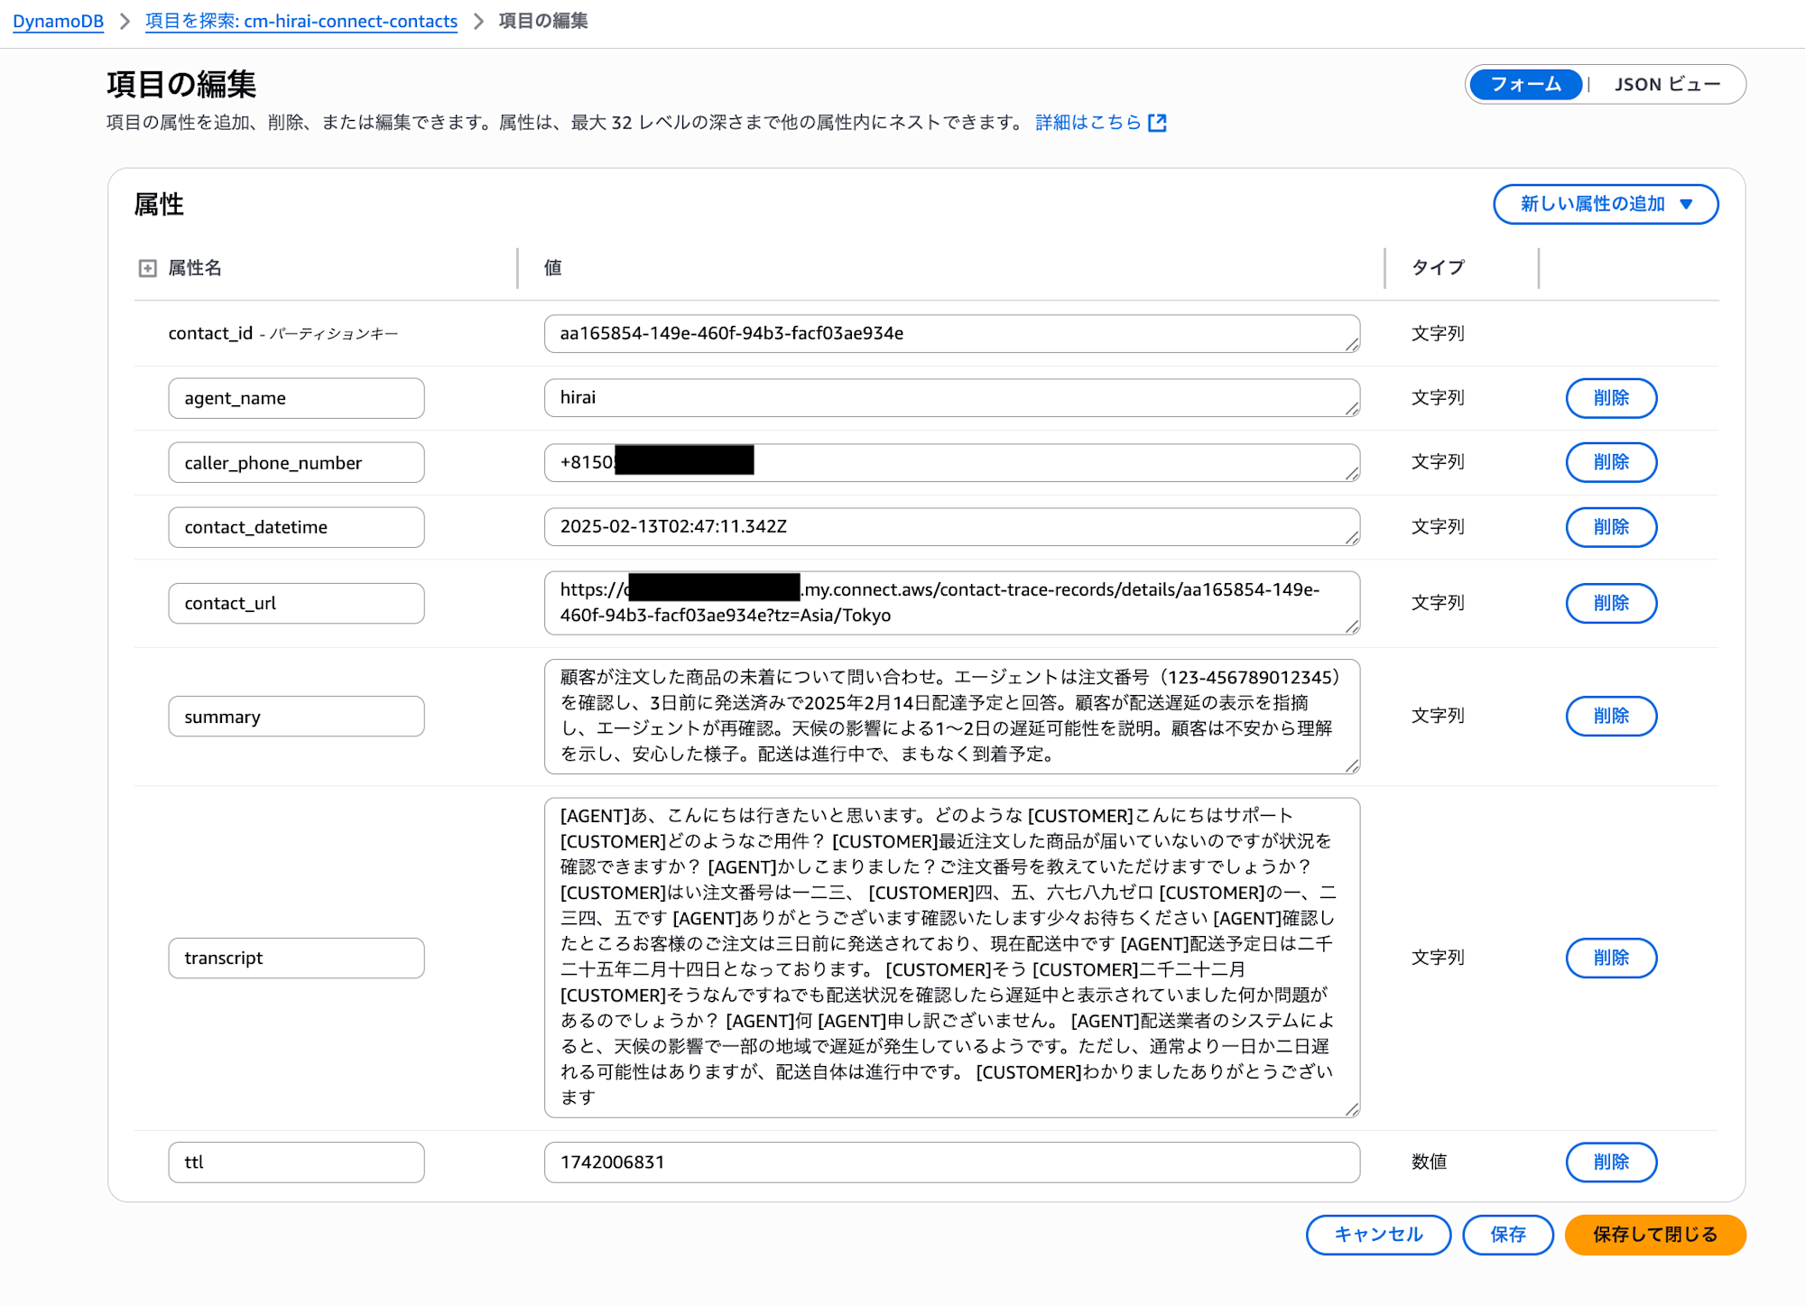Grab the resize handle of transcript text area
This screenshot has width=1805, height=1306.
point(1351,1109)
